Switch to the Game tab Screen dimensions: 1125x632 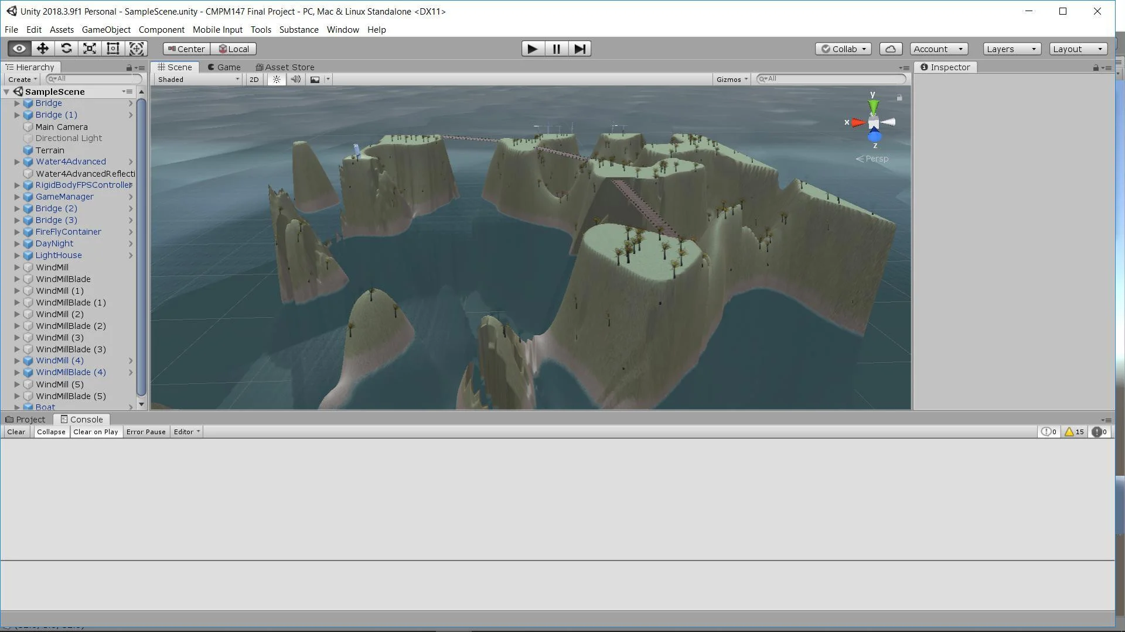point(224,67)
